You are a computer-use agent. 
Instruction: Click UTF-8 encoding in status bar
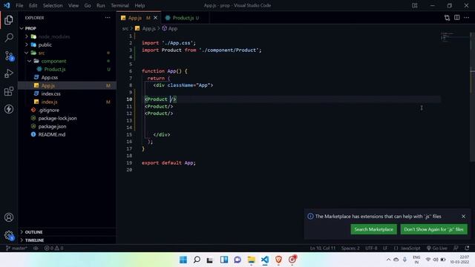tap(371, 248)
